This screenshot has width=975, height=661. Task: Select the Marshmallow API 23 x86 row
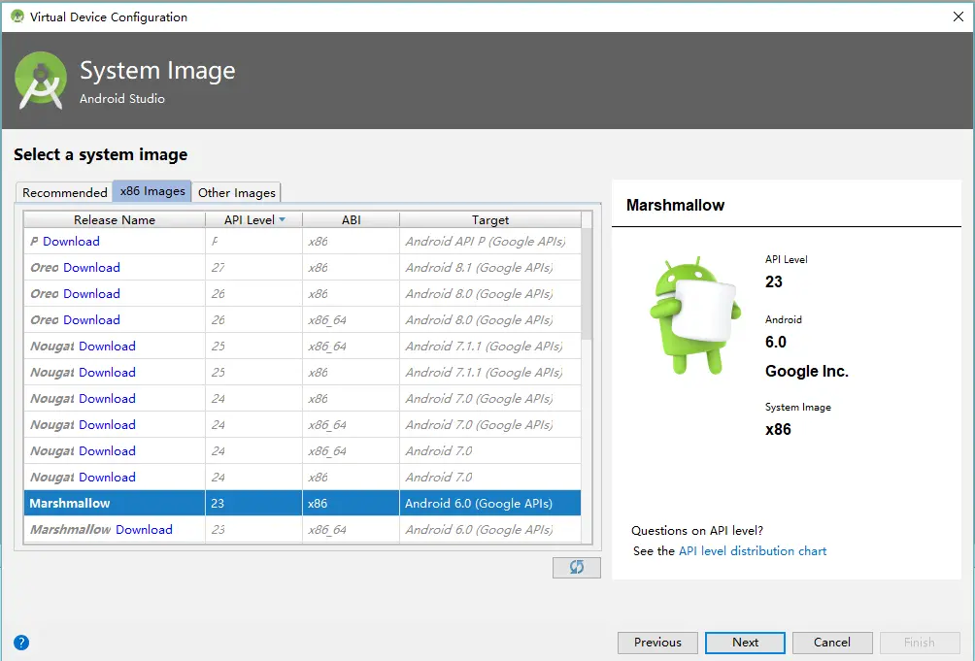pos(302,503)
